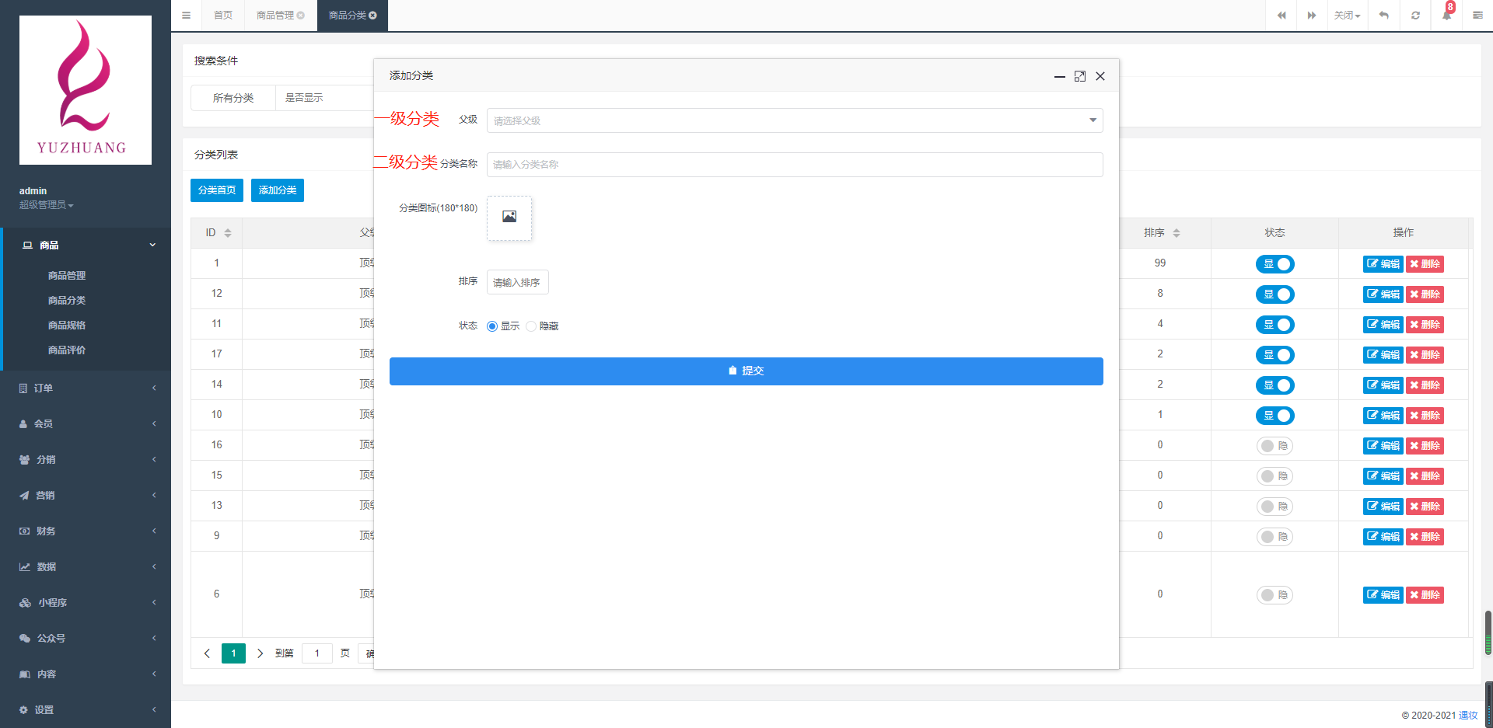Submit the form with 提交 button

click(746, 371)
